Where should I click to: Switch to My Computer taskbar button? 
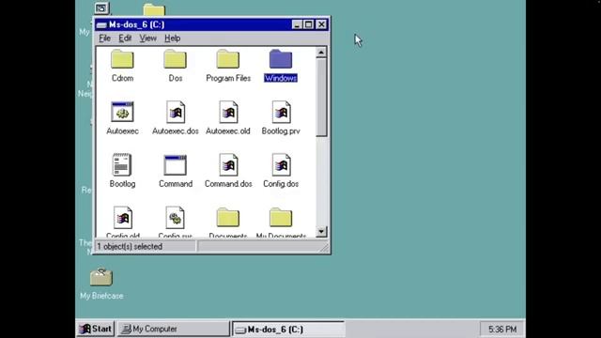coord(173,329)
